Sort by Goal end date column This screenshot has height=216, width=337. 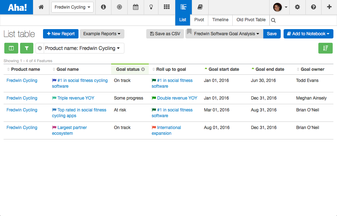(x=270, y=69)
